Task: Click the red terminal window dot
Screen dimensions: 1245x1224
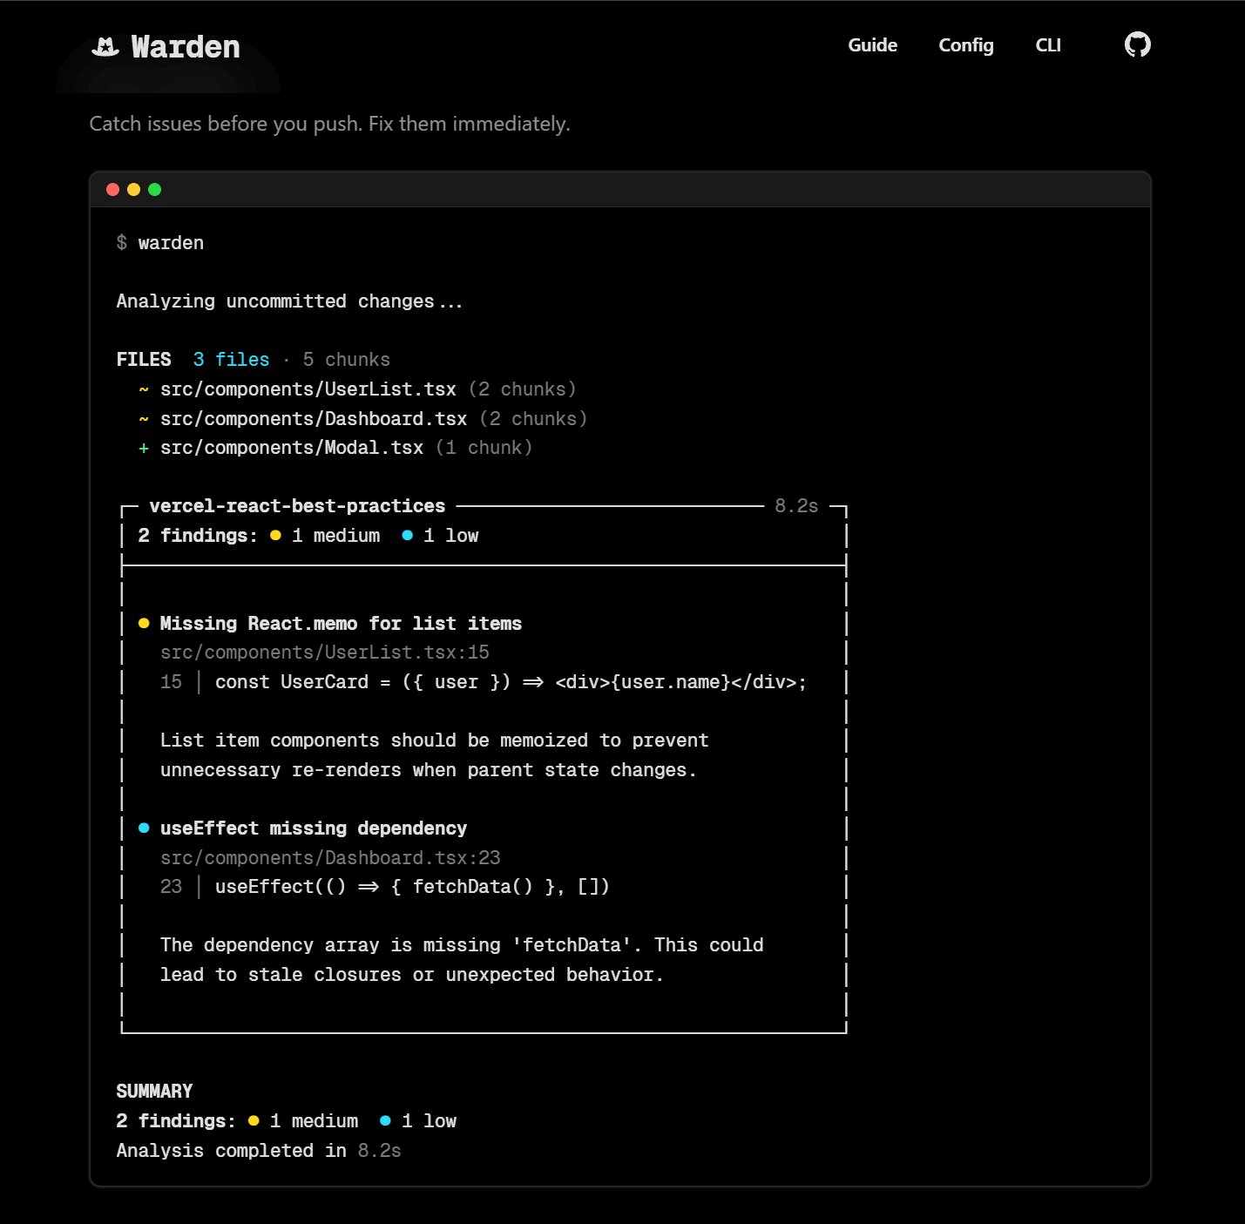Action: (x=112, y=190)
